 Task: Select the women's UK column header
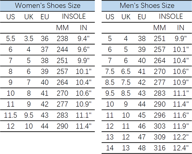click(x=29, y=17)
